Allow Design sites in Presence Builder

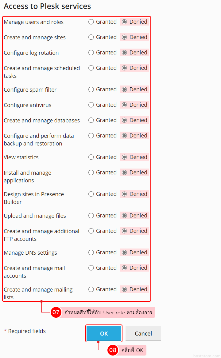click(91, 194)
